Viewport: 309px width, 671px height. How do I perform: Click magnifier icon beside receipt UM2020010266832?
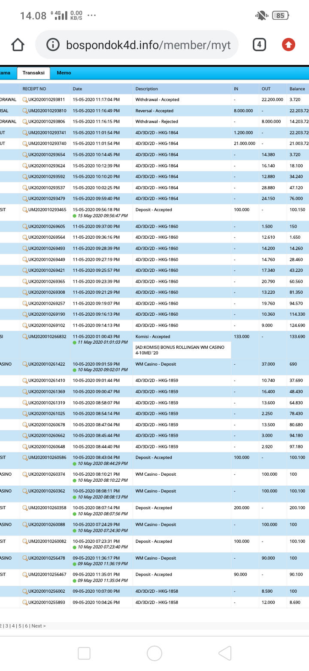25,337
